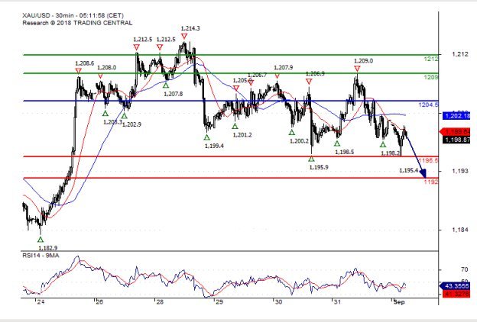Select the Sep date marker on the time axis
Image resolution: width=477 pixels, height=322 pixels.
tap(397, 303)
